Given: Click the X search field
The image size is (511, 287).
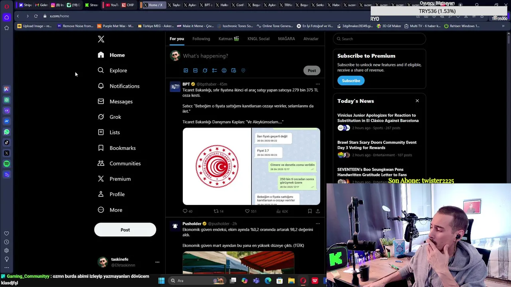Looking at the screenshot, I should pos(379,39).
